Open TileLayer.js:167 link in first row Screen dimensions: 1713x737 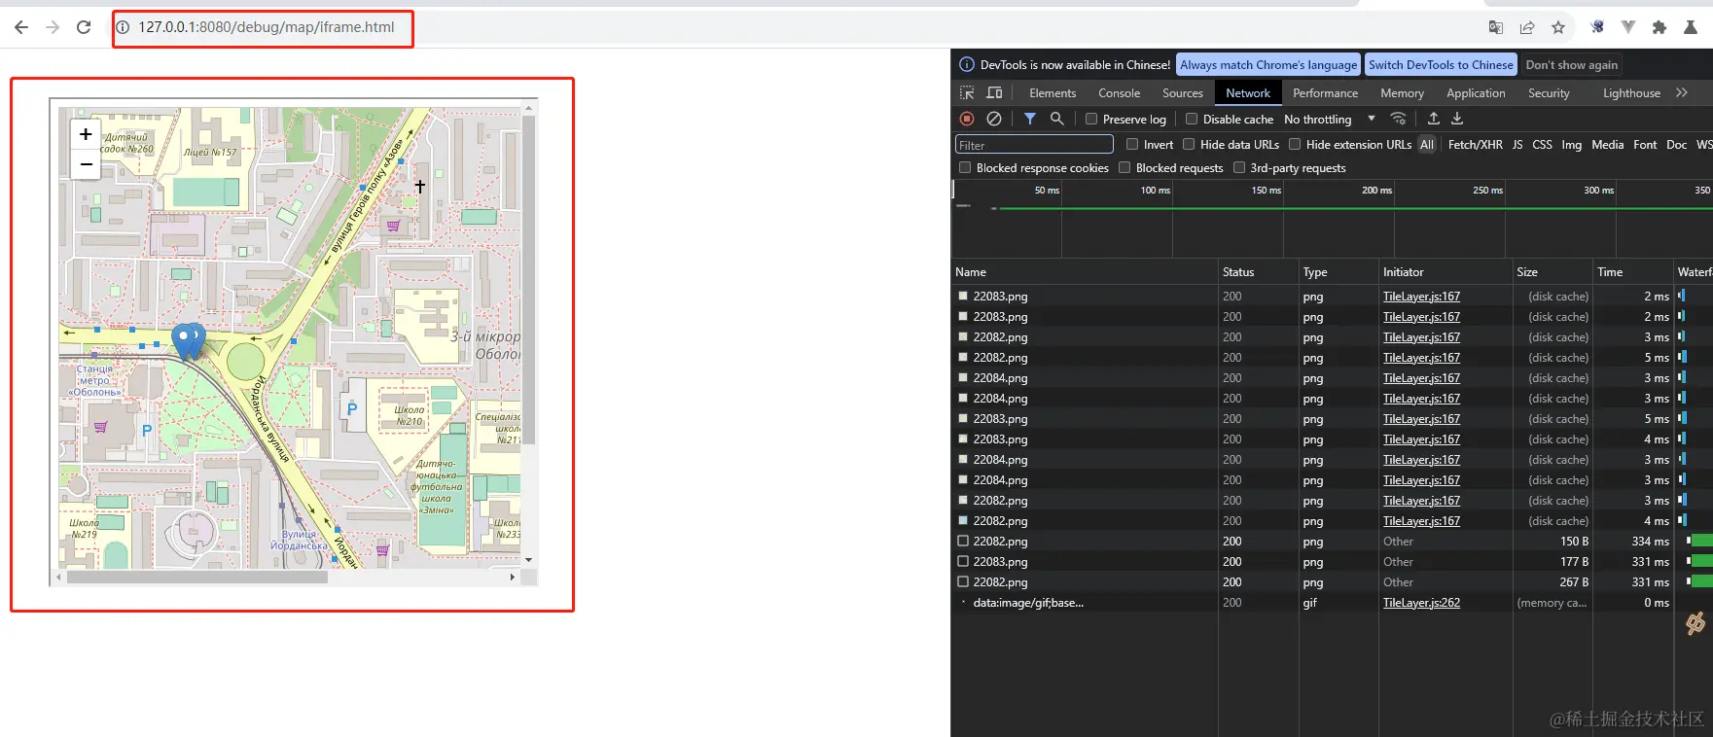(x=1421, y=297)
